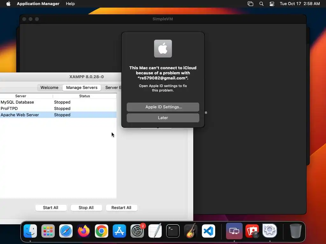Open GarageBand guitar icon in dock
The height and width of the screenshot is (244, 326).
coord(191,231)
